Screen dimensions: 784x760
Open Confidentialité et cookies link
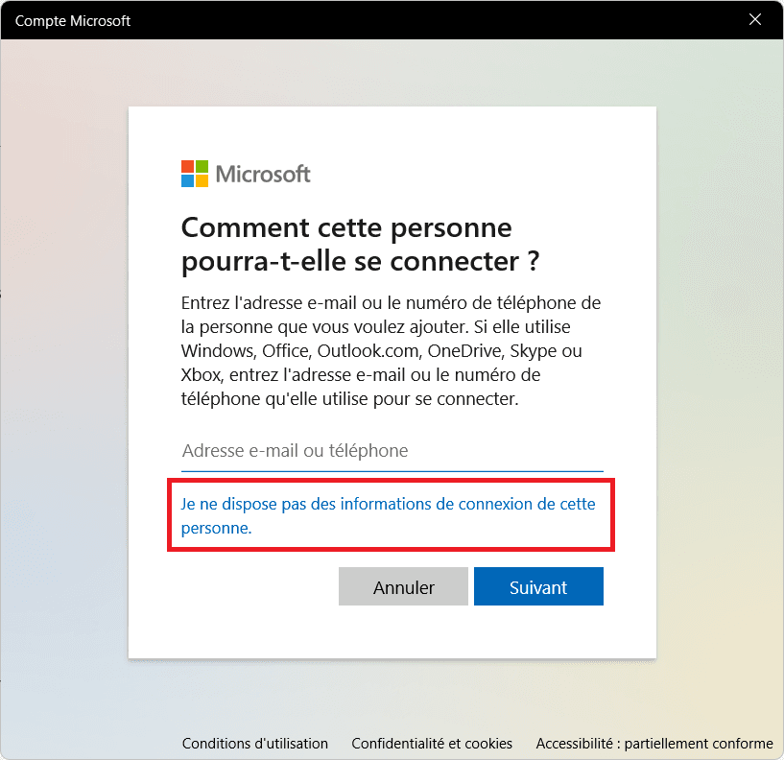432,744
